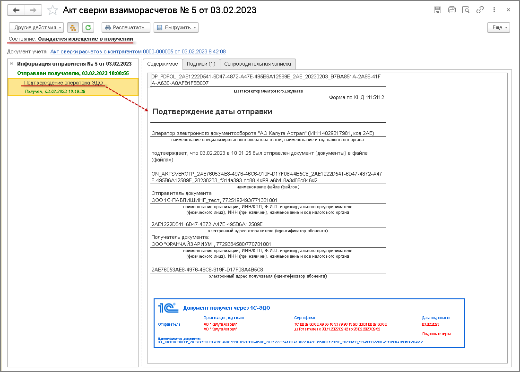Viewport: 520px width, 372px height.
Task: Switch to the Сопроводительная записка tab
Action: coord(257,64)
